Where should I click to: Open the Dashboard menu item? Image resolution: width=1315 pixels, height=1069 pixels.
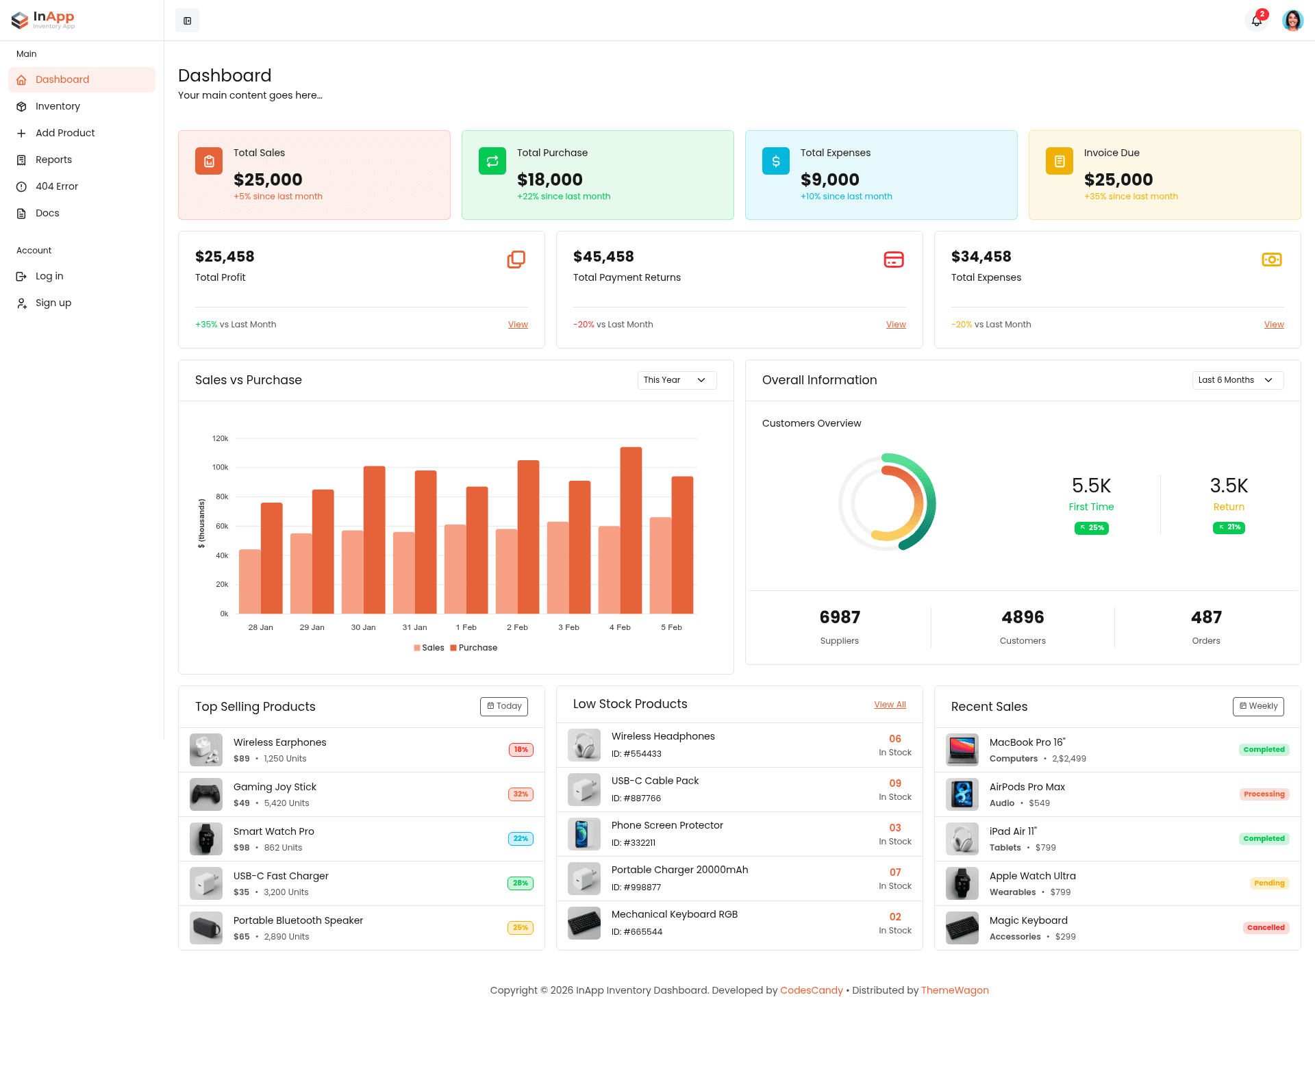[82, 79]
